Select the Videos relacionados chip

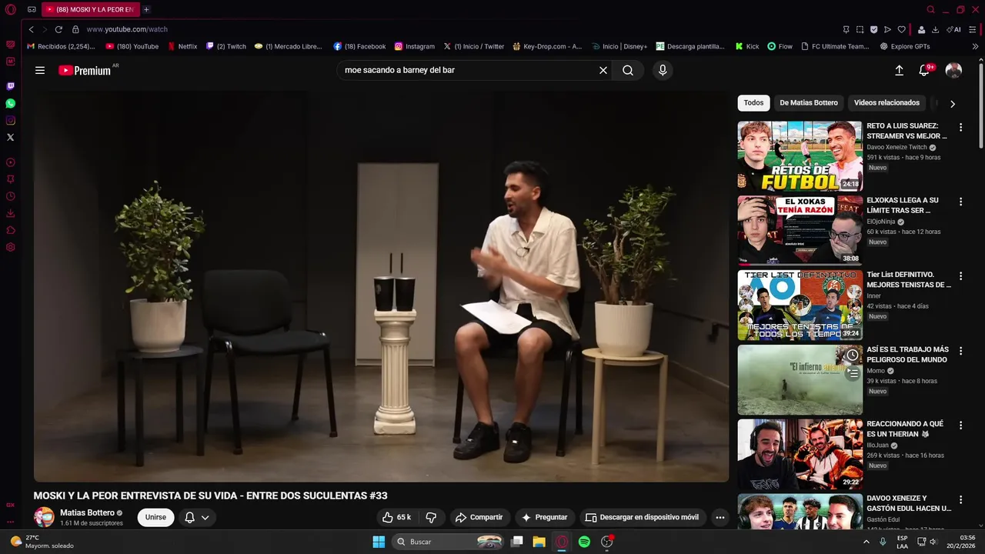[x=886, y=102]
